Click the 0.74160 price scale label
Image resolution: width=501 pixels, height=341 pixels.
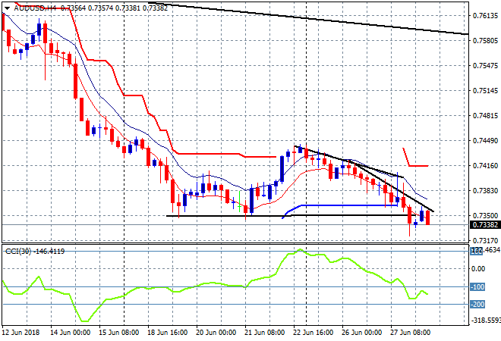coord(485,166)
